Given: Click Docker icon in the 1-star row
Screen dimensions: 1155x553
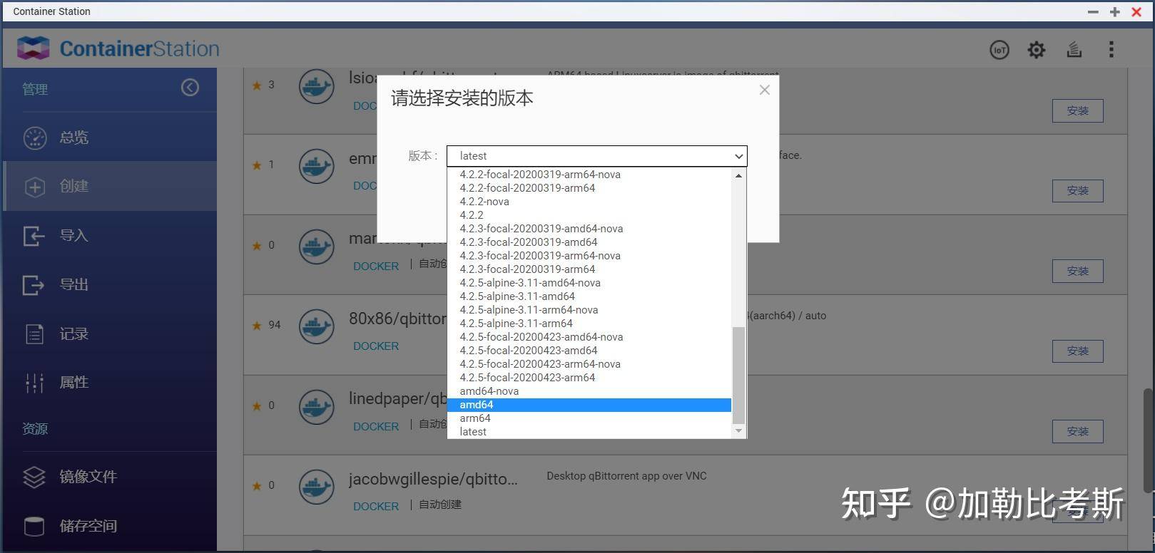Looking at the screenshot, I should pyautogui.click(x=317, y=167).
